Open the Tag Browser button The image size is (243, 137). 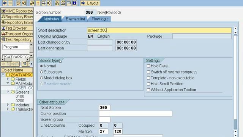click(17, 28)
